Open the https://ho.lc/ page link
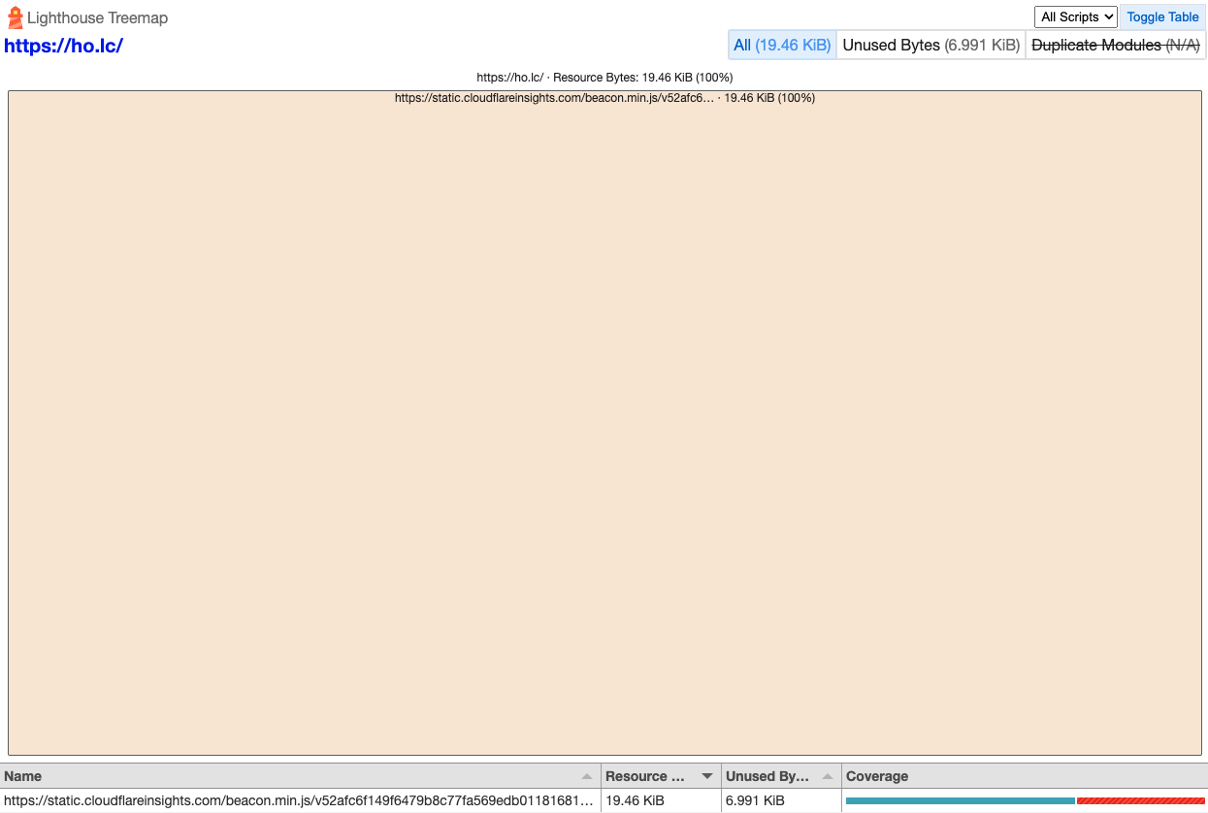 point(63,45)
